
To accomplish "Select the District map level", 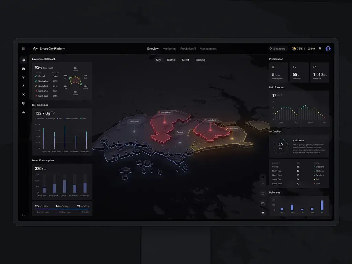I will (x=171, y=60).
